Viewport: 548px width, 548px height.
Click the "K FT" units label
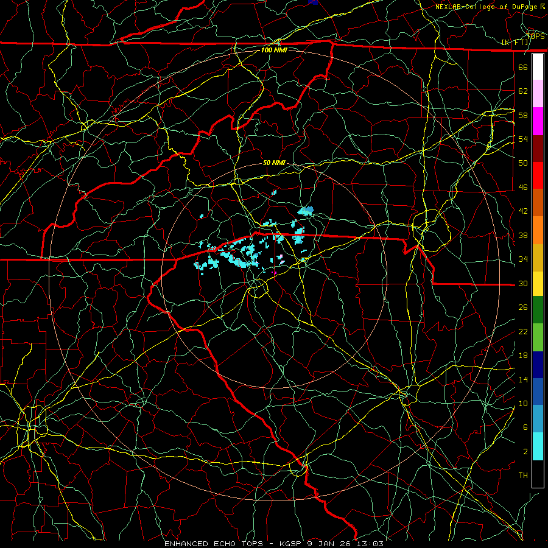[516, 43]
